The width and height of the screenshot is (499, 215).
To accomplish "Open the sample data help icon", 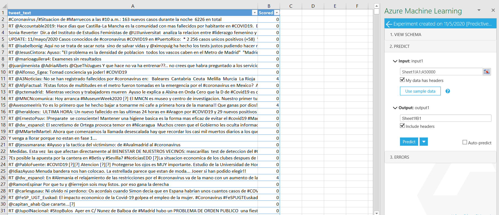I will point(448,91).
